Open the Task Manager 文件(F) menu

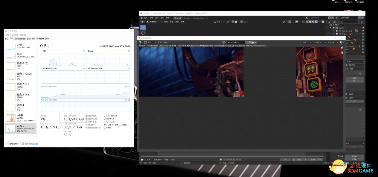tap(7, 35)
